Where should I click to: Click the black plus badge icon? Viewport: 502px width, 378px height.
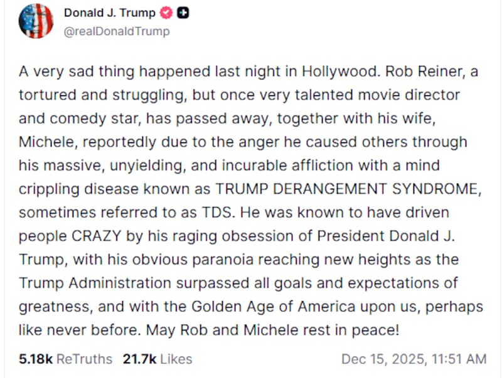pos(183,13)
